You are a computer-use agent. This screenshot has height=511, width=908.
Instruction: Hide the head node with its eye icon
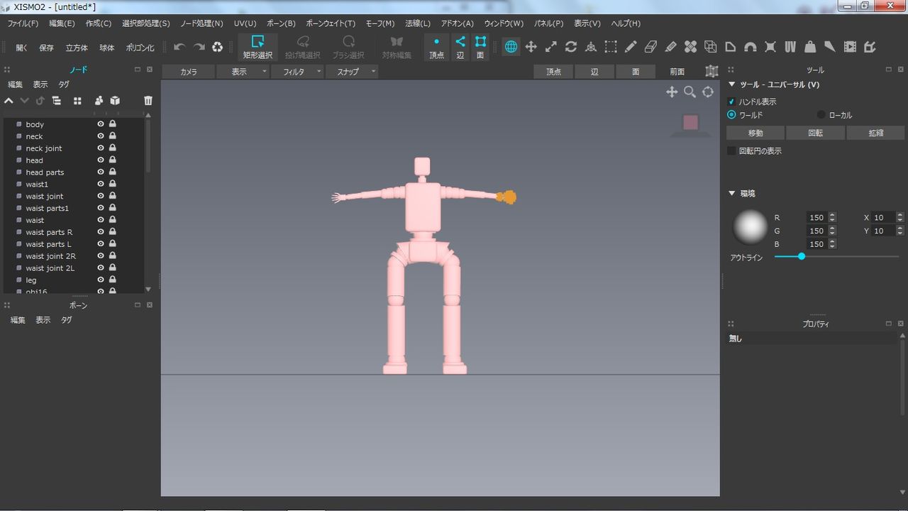coord(101,160)
